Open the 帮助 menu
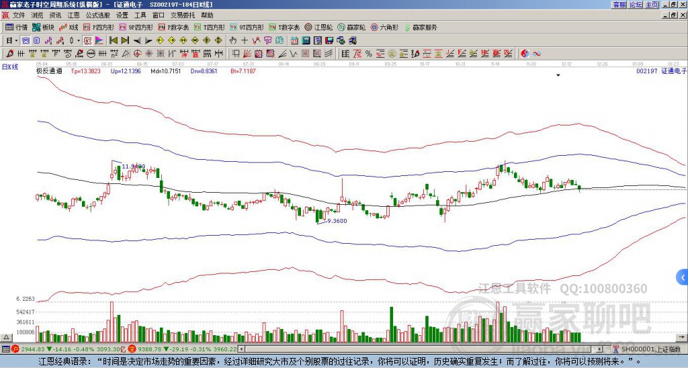Viewport: 688px width, 368px height. point(207,15)
